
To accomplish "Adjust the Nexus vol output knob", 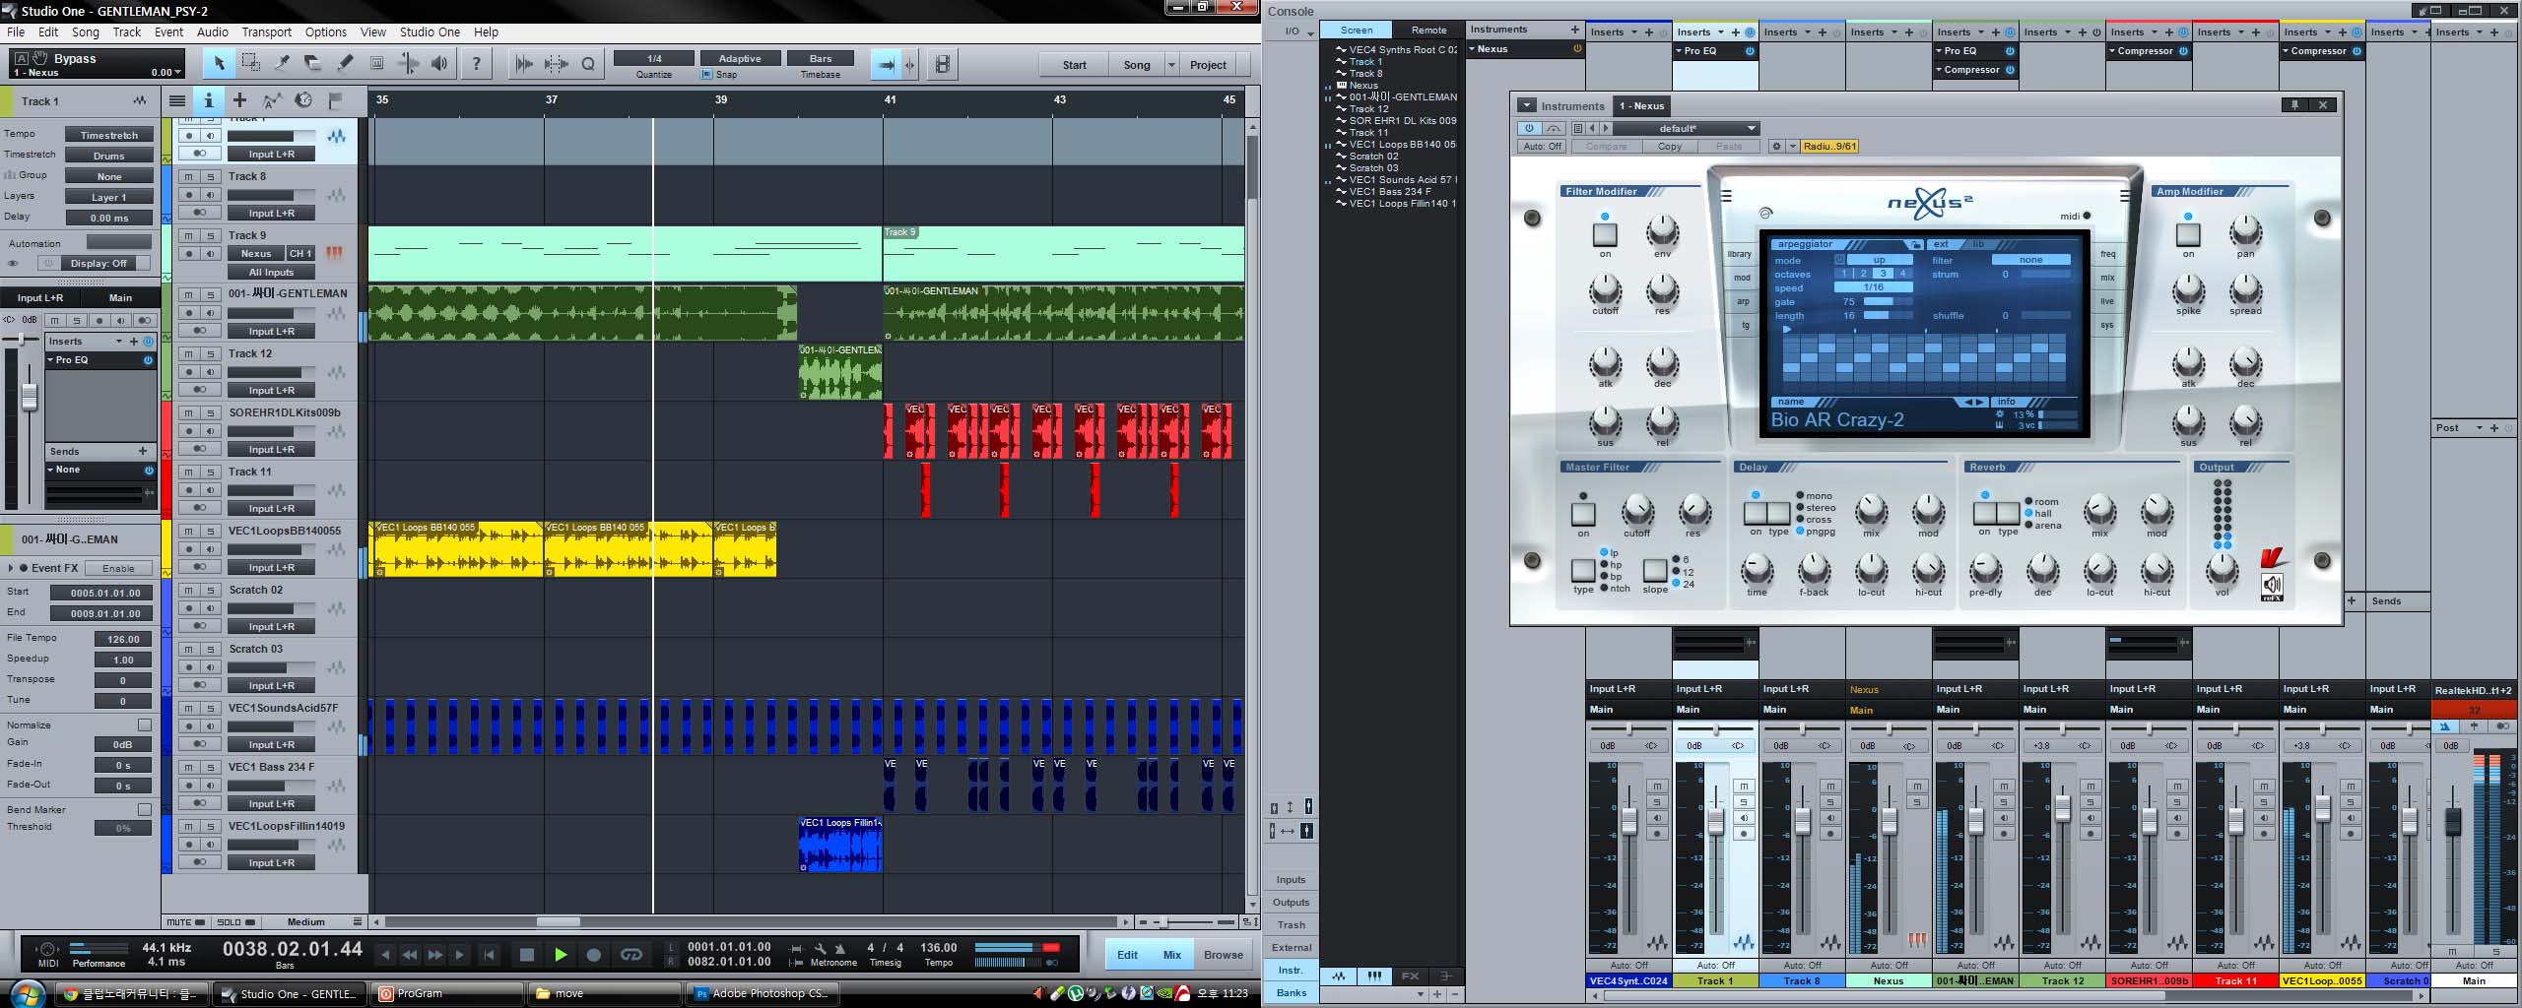I will [2222, 568].
